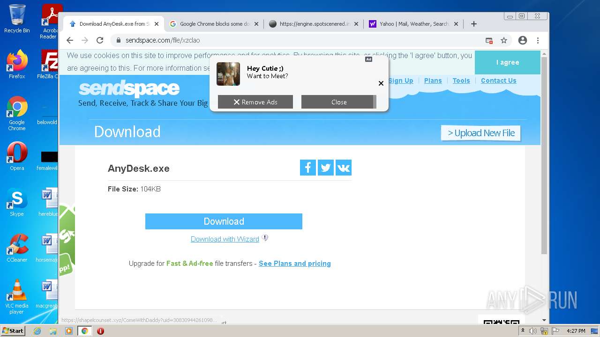Image resolution: width=600 pixels, height=337 pixels.
Task: Open the Chrome profile account icon
Action: click(523, 40)
